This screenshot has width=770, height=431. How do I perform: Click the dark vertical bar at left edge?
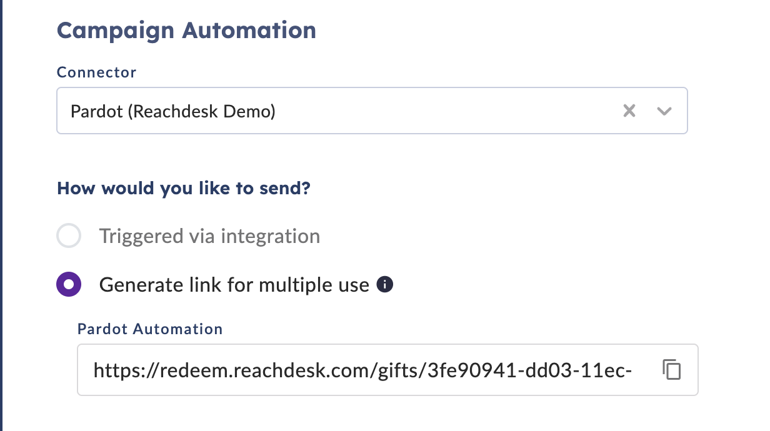pyautogui.click(x=2, y=215)
